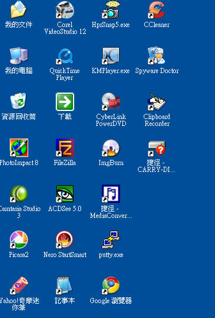Viewport: 215px width, 318px height.
Task: Click the 'Spyware Doctor' label text
Action: tap(157, 71)
